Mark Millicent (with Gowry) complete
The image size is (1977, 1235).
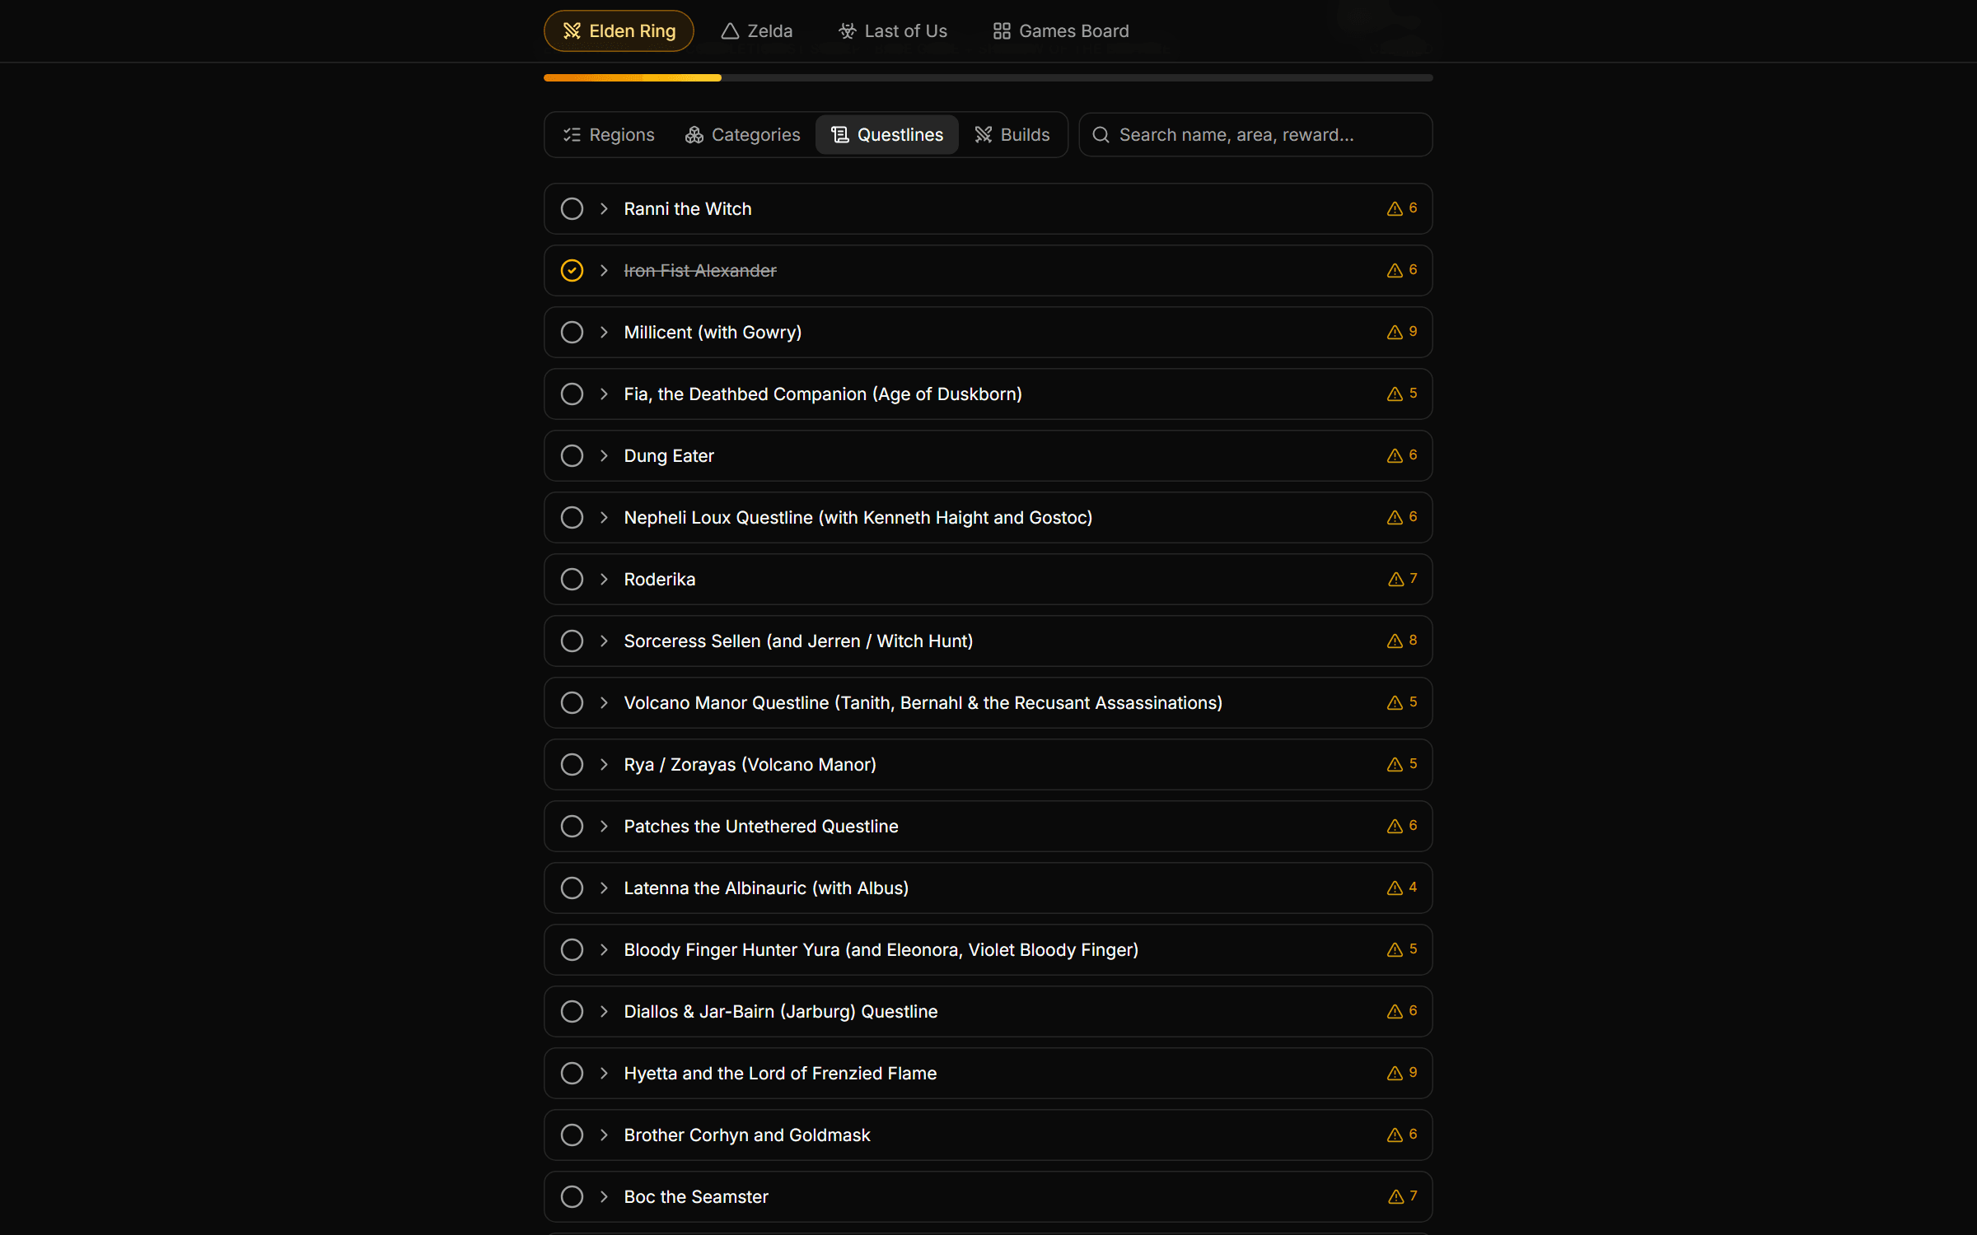click(x=572, y=333)
